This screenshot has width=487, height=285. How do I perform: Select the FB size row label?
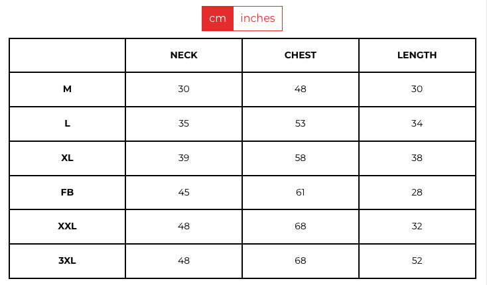[x=67, y=192]
